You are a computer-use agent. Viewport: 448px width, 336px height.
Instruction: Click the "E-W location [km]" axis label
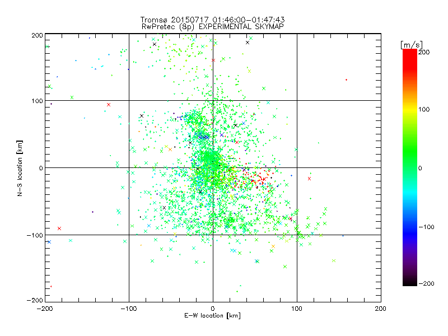point(212,316)
